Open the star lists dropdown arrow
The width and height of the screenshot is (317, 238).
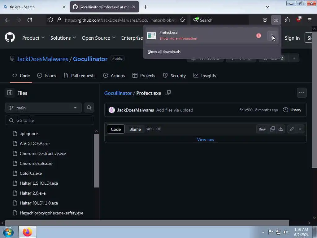294,58
